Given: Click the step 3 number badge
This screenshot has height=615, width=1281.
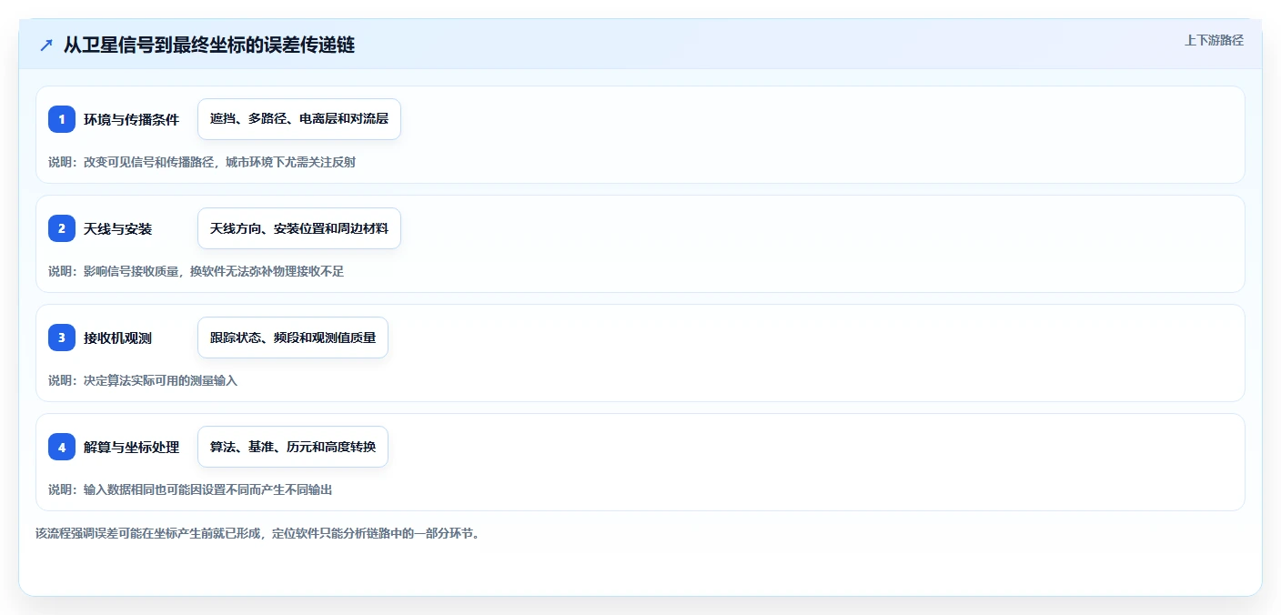Looking at the screenshot, I should 62,338.
